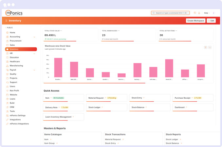Viewport: 222px width, 147px height.
Task: Open Total Stock Value card options
Action: [61, 31]
